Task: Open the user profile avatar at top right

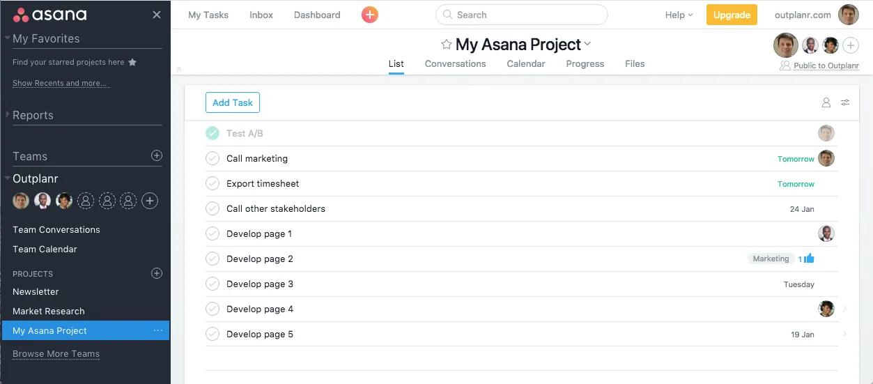Action: click(849, 15)
